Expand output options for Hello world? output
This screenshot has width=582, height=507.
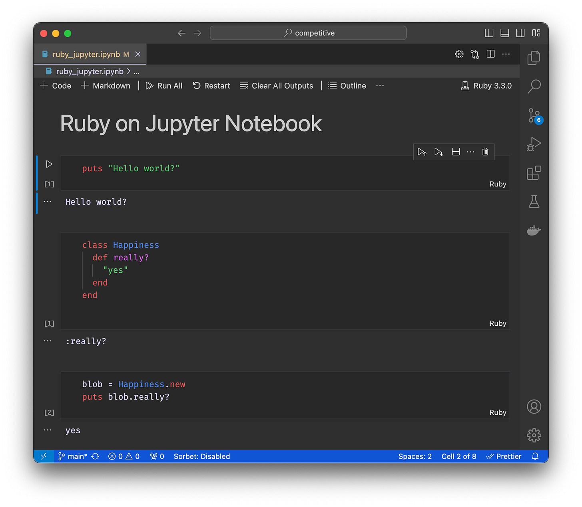[47, 202]
